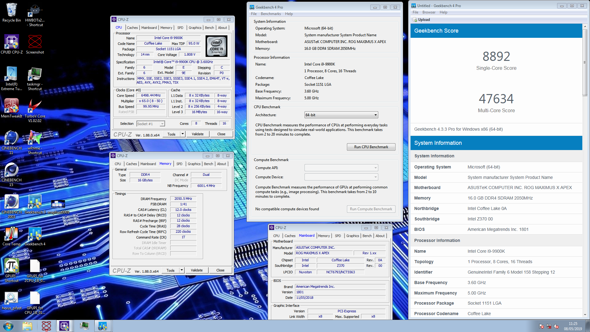This screenshot has height=332, width=590.
Task: Open the Recycle Bin desktop icon
Action: pos(11,12)
